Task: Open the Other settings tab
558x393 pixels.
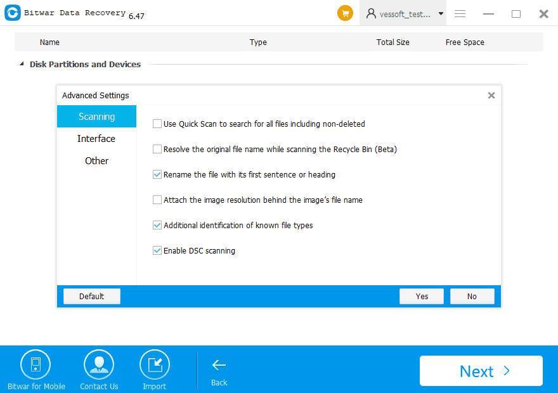Action: [96, 161]
